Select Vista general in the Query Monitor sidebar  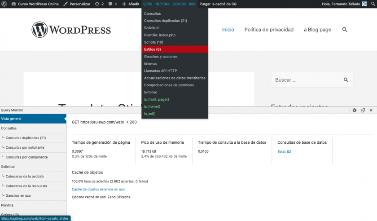pyautogui.click(x=12, y=119)
